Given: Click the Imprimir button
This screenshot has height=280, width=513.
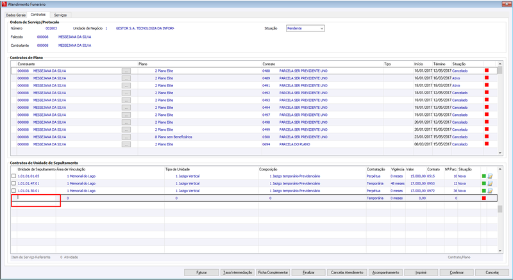Looking at the screenshot, I should tap(421, 272).
